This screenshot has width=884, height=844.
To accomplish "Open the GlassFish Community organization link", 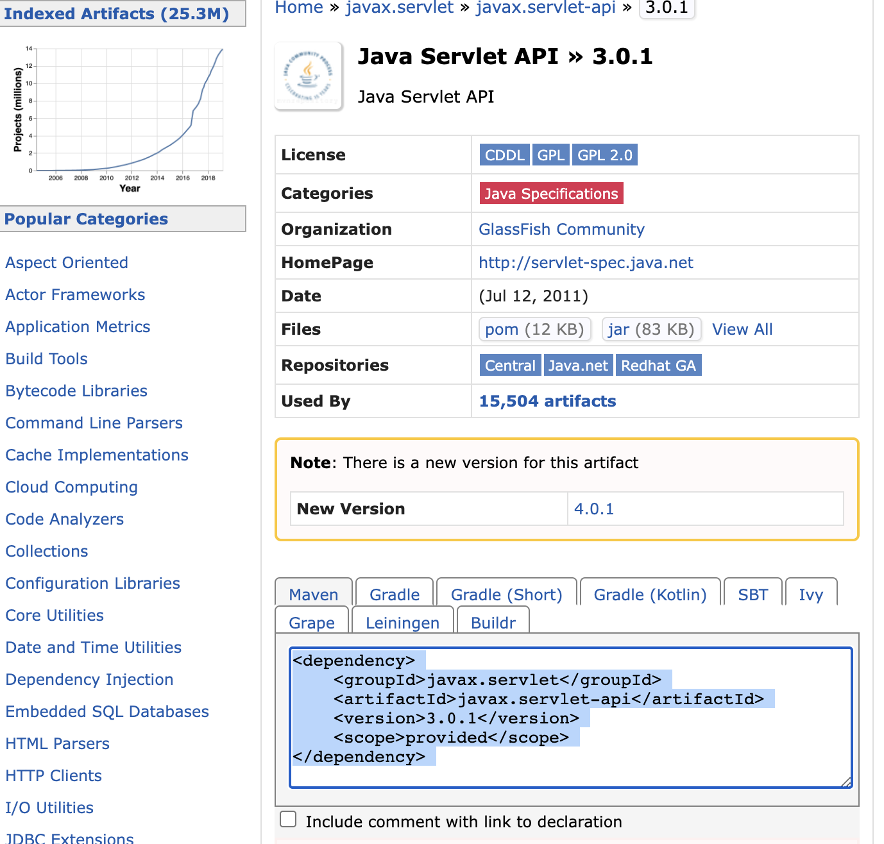I will pos(561,229).
